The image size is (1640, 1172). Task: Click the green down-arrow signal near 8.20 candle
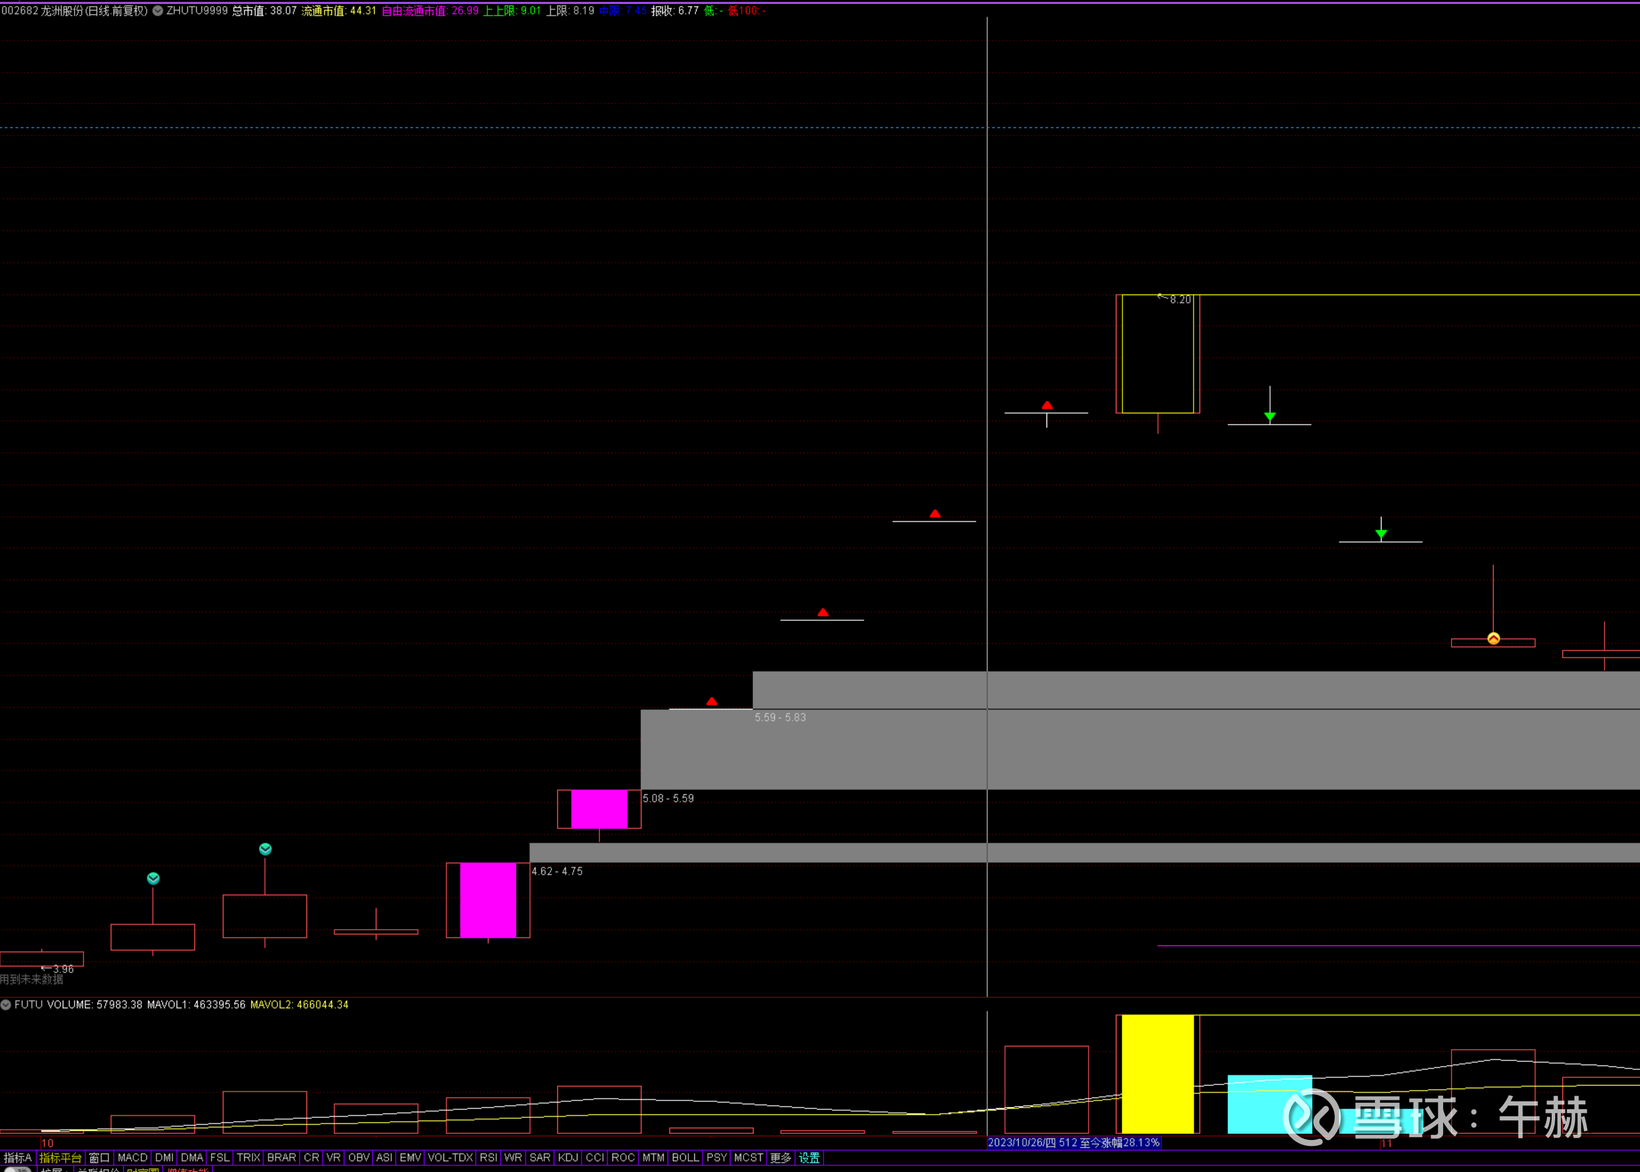(1269, 416)
